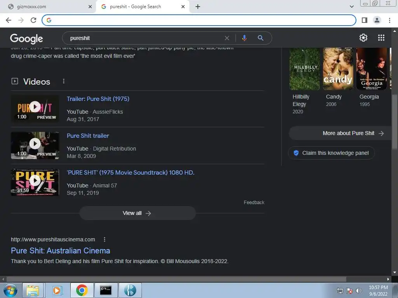
Task: Close the gizmoxxx.com tab
Action: click(x=90, y=7)
